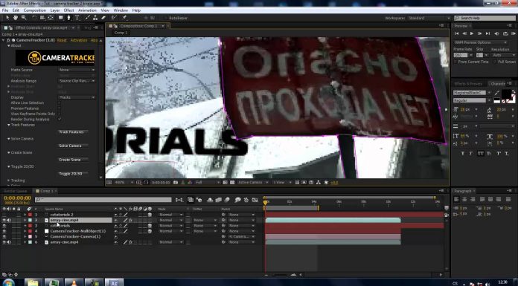This screenshot has width=518, height=286.
Task: Enable Frame Blending timeline button
Action: pyautogui.click(x=218, y=200)
